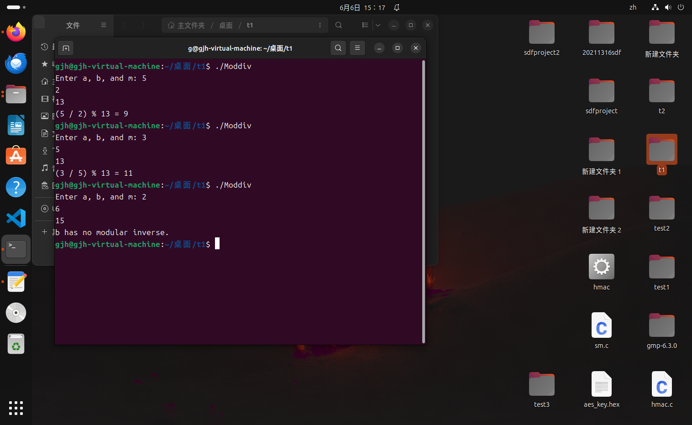Click the terminal vertical scrollbar
The width and height of the screenshot is (692, 425).
pos(424,201)
